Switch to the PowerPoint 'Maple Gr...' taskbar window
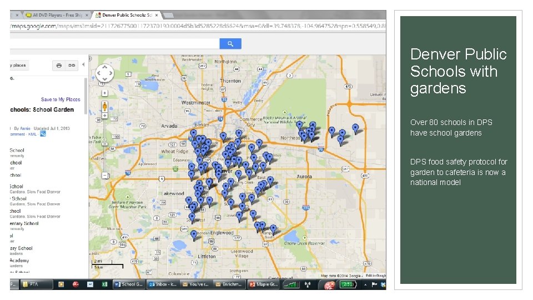 click(264, 284)
